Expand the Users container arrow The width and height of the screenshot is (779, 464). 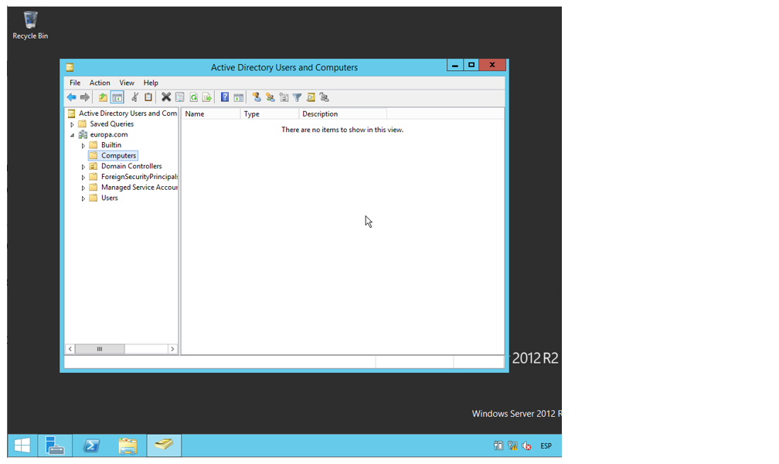coord(83,198)
